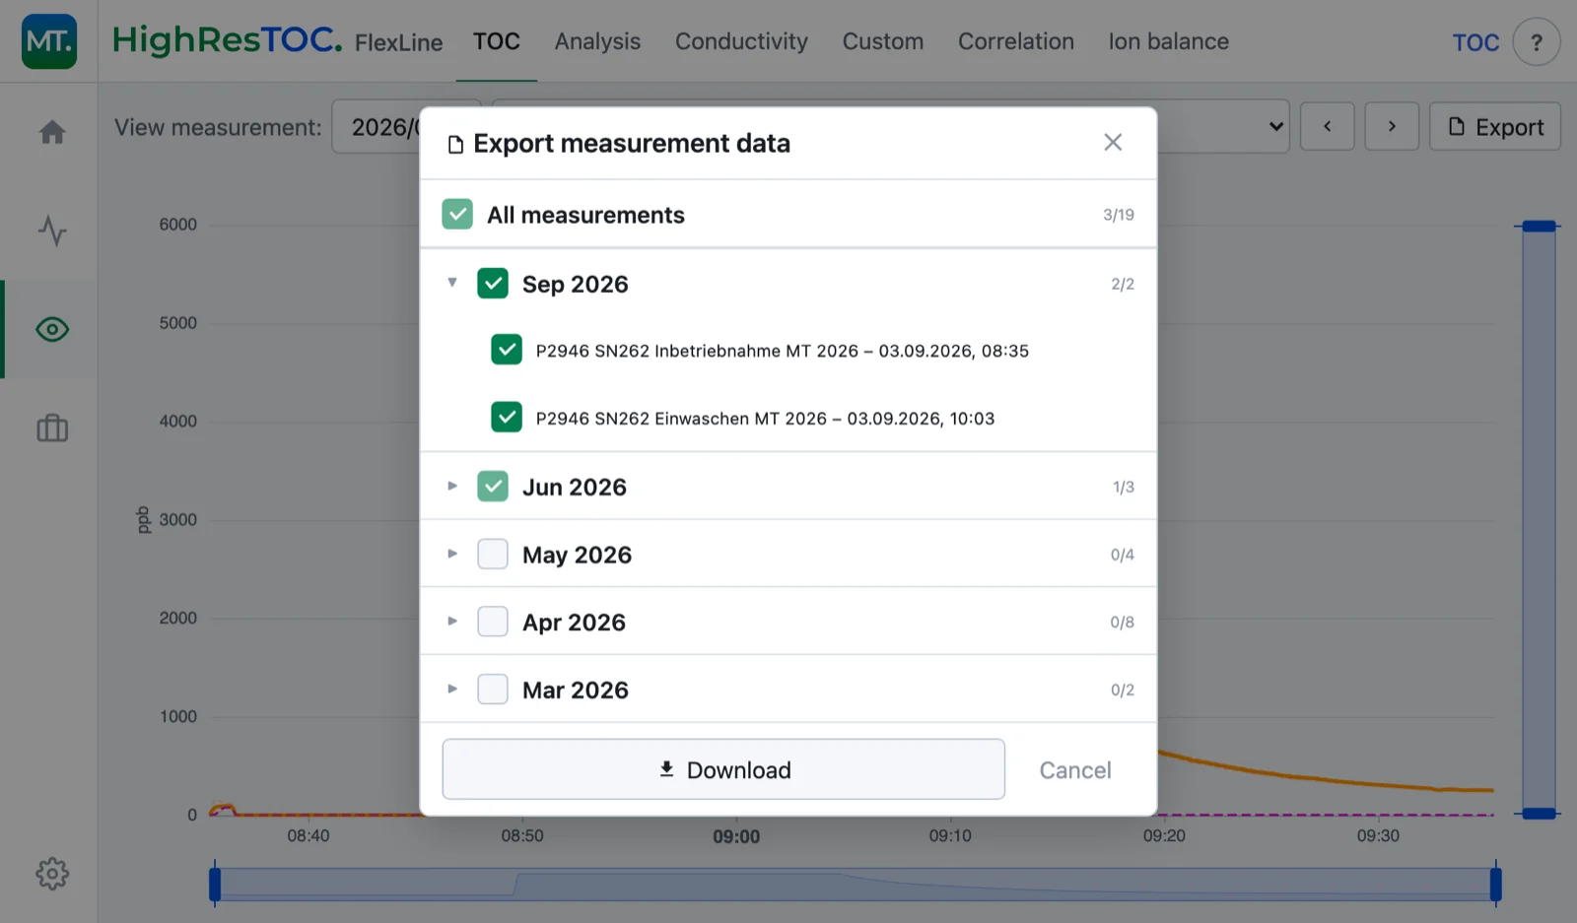Go to next measurement arrow
The width and height of the screenshot is (1577, 923).
click(x=1392, y=126)
